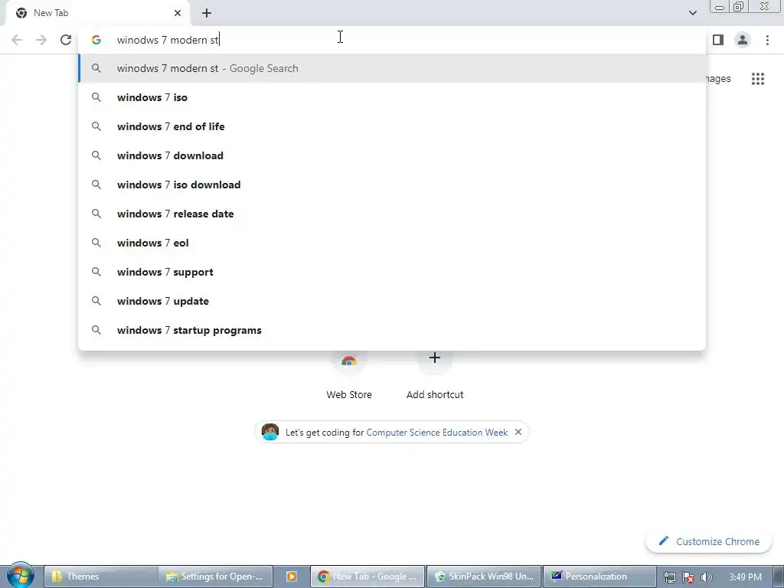Switch to the Settings for Open- taskbar window

click(x=216, y=577)
